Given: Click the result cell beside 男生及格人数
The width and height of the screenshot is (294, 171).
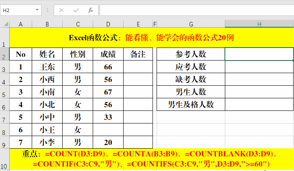Looking at the screenshot, I should pos(259,104).
